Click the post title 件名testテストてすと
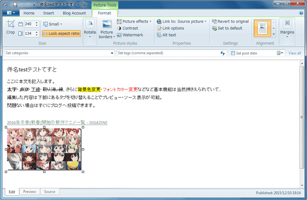 pyautogui.click(x=32, y=69)
